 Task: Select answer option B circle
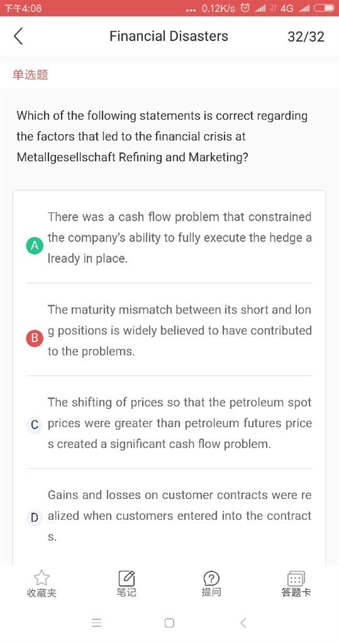tap(35, 338)
